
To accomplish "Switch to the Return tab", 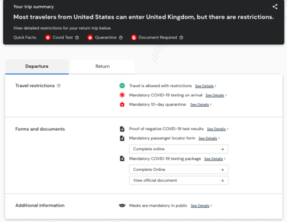I will 103,67.
